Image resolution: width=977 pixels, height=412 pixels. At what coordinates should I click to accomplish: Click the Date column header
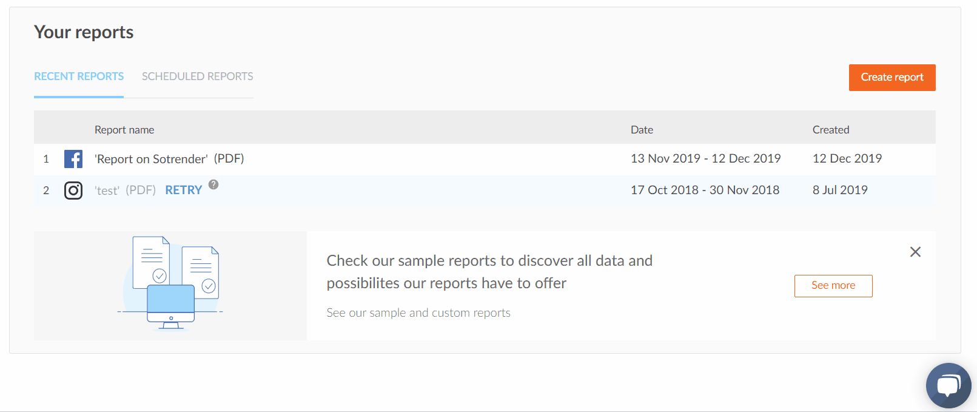(x=642, y=130)
